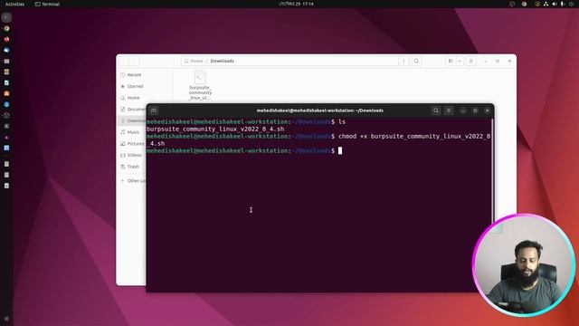Show Applications grid in the dock
This screenshot has width=579, height=326.
coord(6,319)
